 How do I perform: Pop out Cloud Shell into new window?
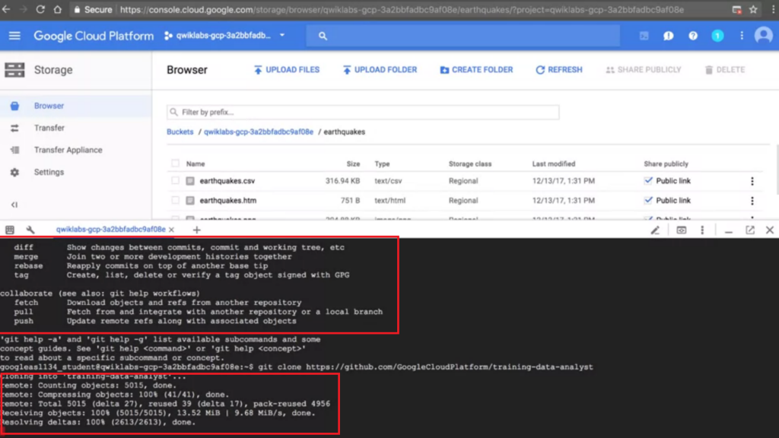pyautogui.click(x=750, y=230)
